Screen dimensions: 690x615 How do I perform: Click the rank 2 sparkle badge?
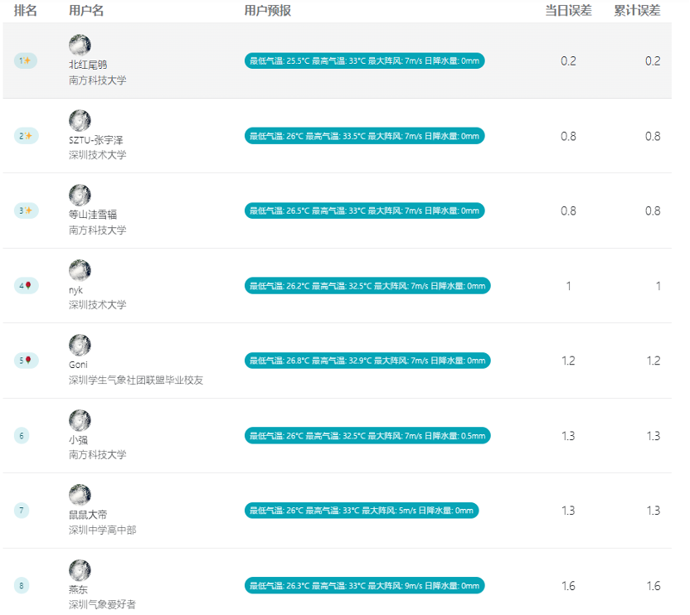(27, 136)
